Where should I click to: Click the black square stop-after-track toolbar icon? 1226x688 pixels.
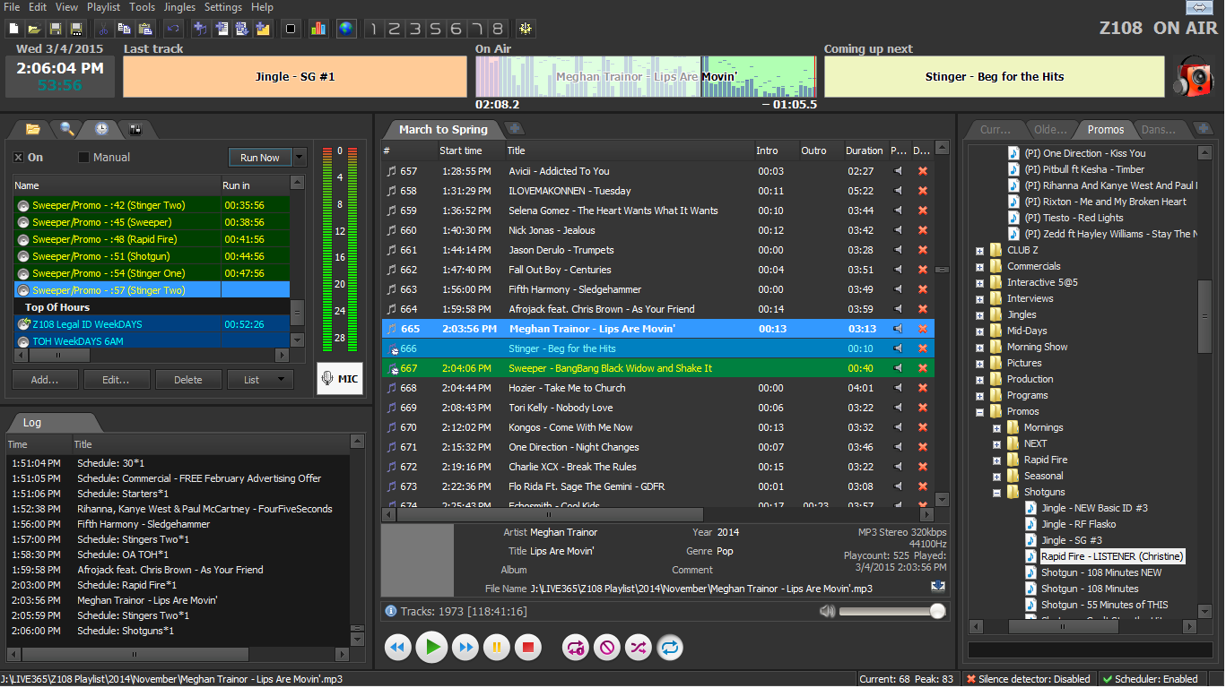click(x=291, y=30)
